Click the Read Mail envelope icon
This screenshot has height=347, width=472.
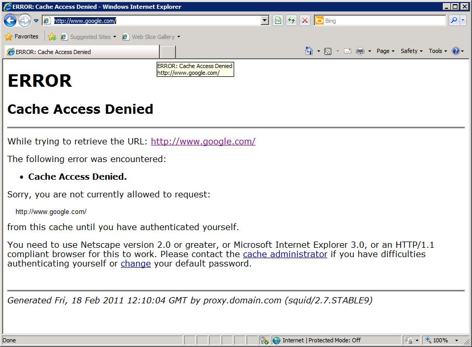click(348, 51)
